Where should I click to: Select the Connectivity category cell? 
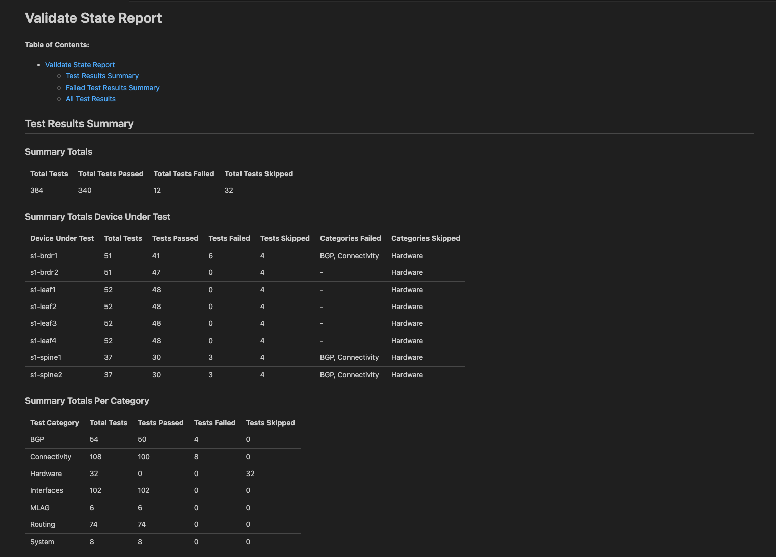pos(50,457)
